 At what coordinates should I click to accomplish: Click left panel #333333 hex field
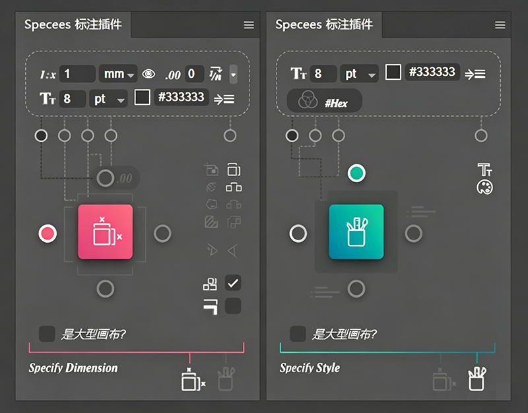[x=181, y=97]
